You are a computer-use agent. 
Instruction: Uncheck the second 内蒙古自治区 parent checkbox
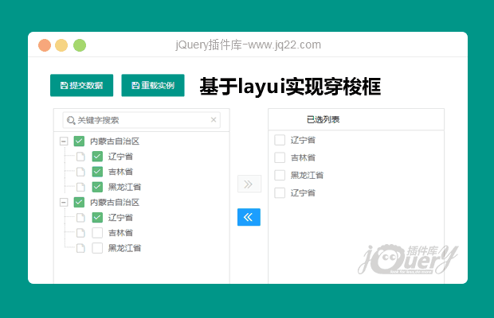(x=79, y=202)
